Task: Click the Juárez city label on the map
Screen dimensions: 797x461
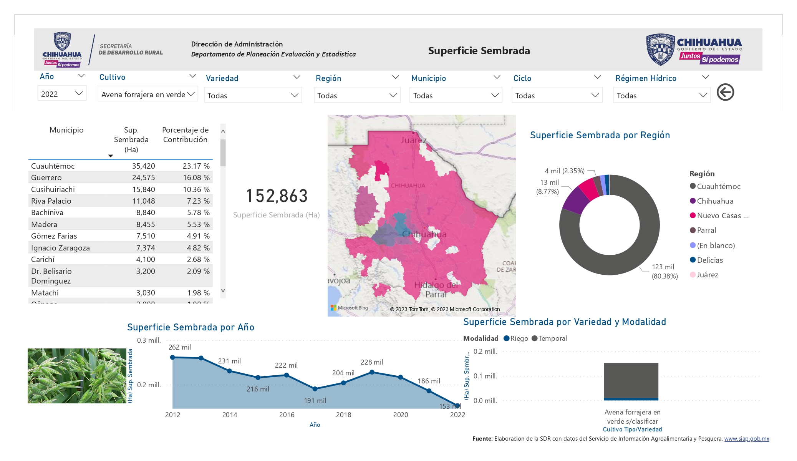Action: point(413,140)
